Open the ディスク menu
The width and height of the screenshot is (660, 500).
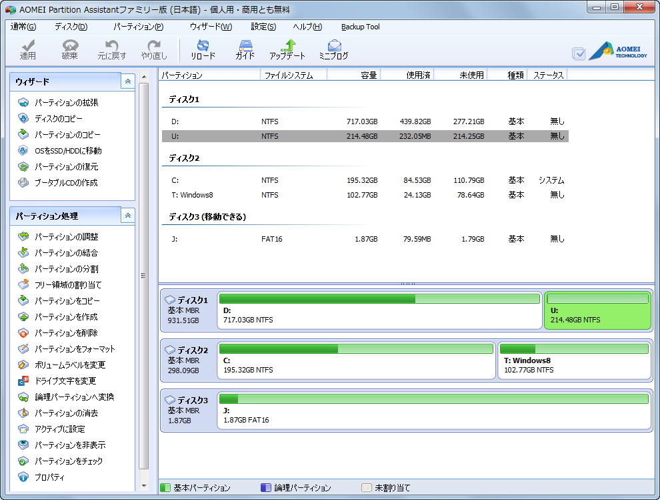[x=73, y=27]
